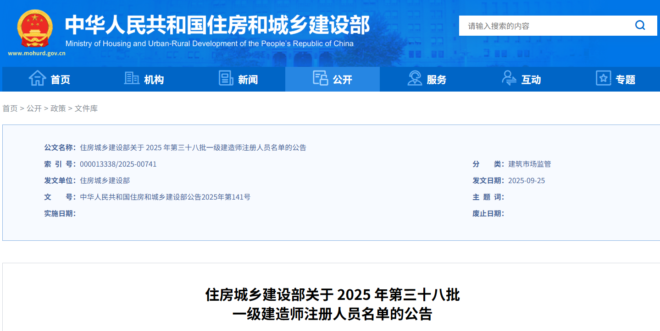The height and width of the screenshot is (331, 660).
Task: Click the 建筑市场监管 category value
Action: pyautogui.click(x=529, y=164)
